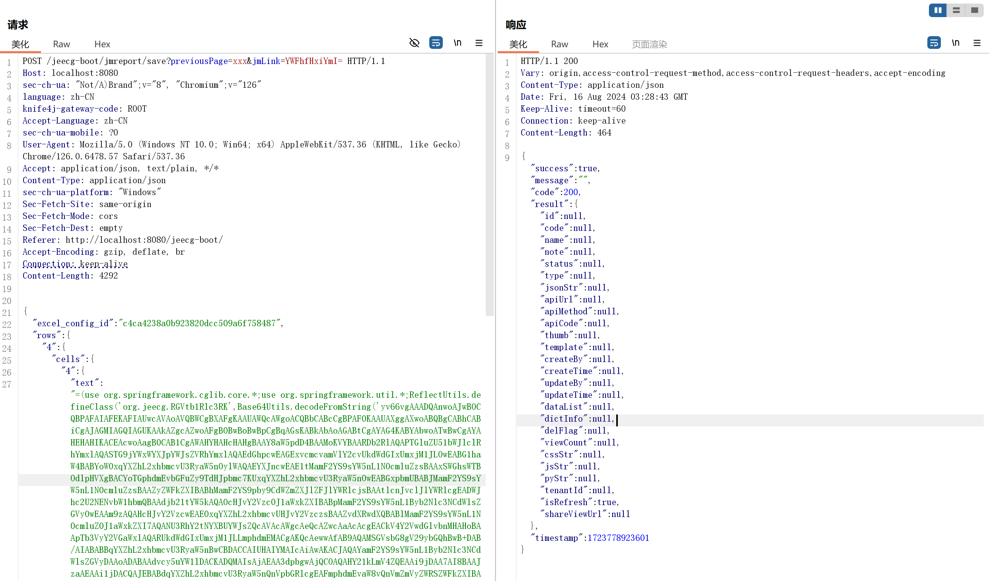The width and height of the screenshot is (989, 581).
Task: Toggle \n non-printable characters in request panel
Action: click(x=458, y=43)
